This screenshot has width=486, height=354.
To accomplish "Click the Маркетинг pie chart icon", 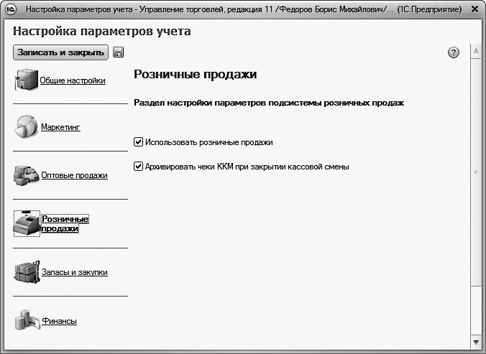I will [x=26, y=126].
